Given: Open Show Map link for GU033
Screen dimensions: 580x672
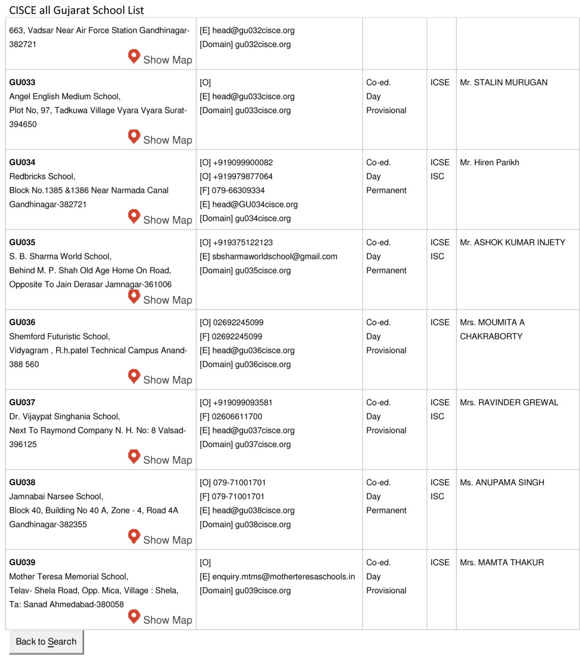Looking at the screenshot, I should click(168, 140).
